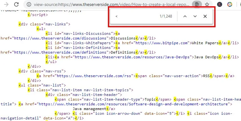Click the "Java DevOps" text in source
This screenshot has width=241, height=121.
pyautogui.click(x=206, y=57)
